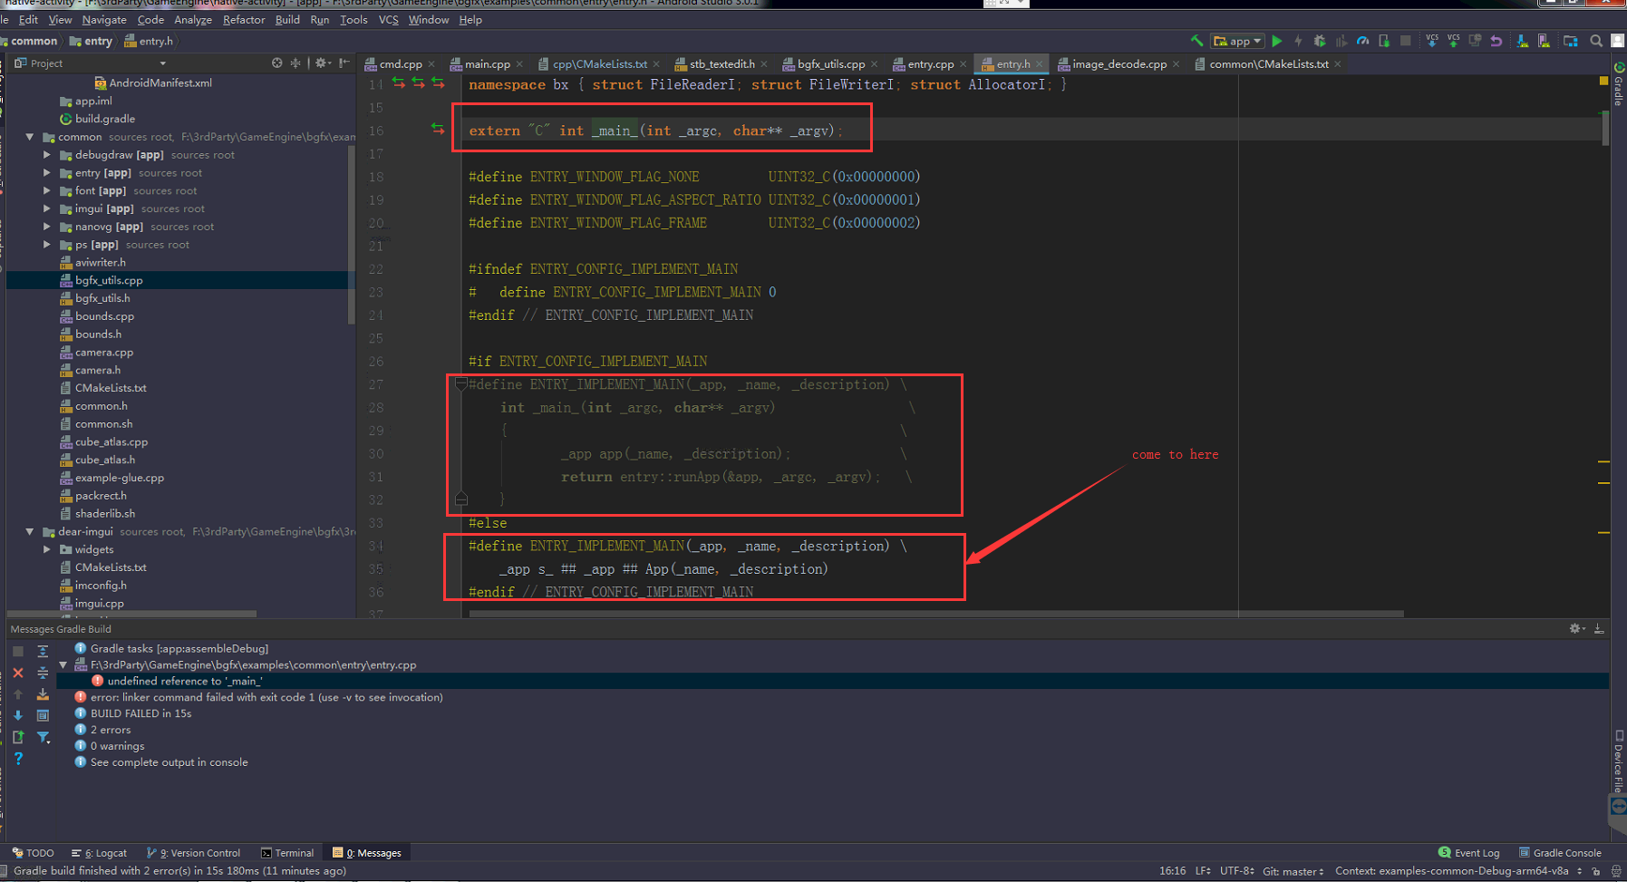Build the project with the Make hammer icon

click(x=1198, y=40)
